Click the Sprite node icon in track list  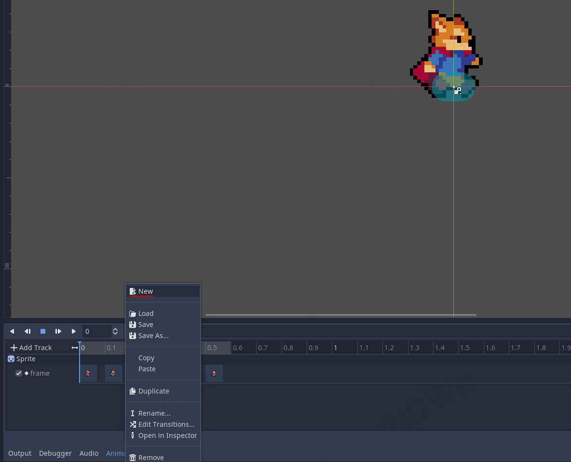point(11,359)
